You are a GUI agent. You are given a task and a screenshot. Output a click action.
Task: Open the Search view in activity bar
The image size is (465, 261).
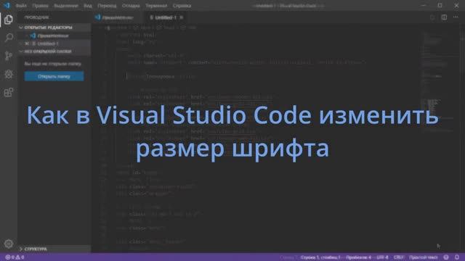[x=9, y=38]
